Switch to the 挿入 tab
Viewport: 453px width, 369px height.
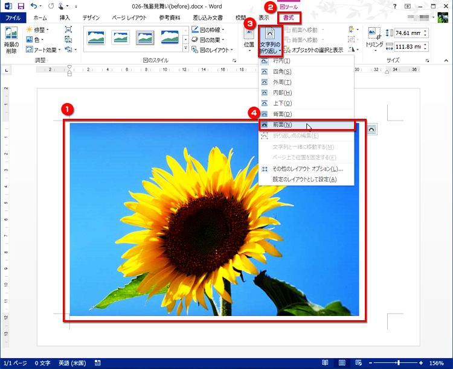[x=65, y=17]
